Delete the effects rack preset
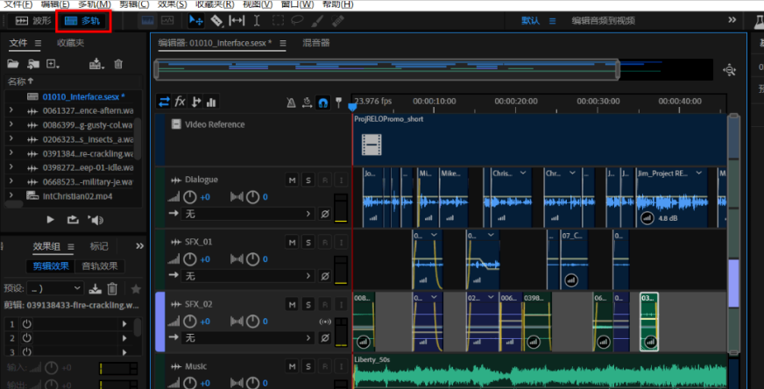The image size is (764, 389). pyautogui.click(x=112, y=288)
